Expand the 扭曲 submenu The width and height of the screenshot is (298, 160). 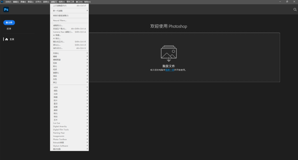(69, 63)
